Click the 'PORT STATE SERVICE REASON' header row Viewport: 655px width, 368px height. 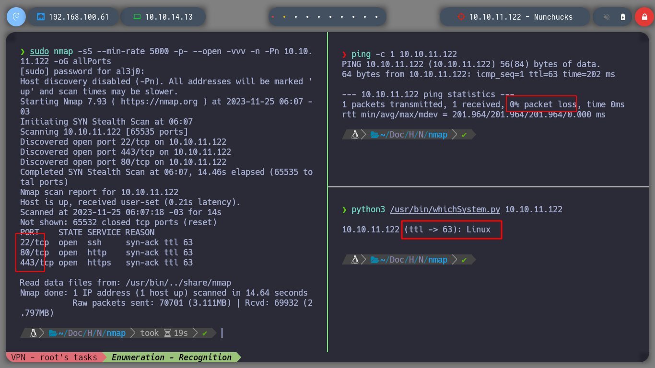tap(87, 232)
